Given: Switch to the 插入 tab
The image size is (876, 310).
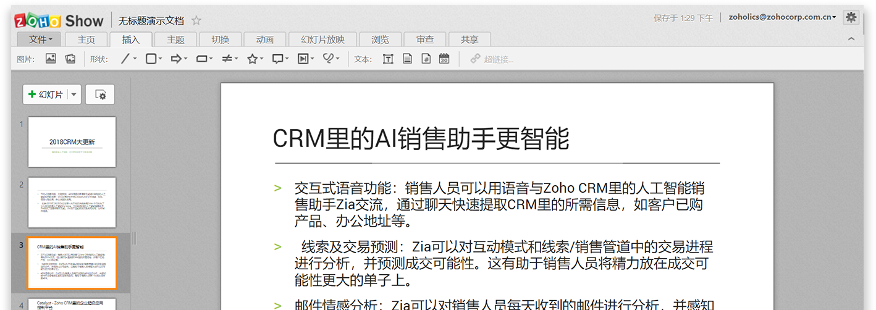Looking at the screenshot, I should [x=131, y=40].
